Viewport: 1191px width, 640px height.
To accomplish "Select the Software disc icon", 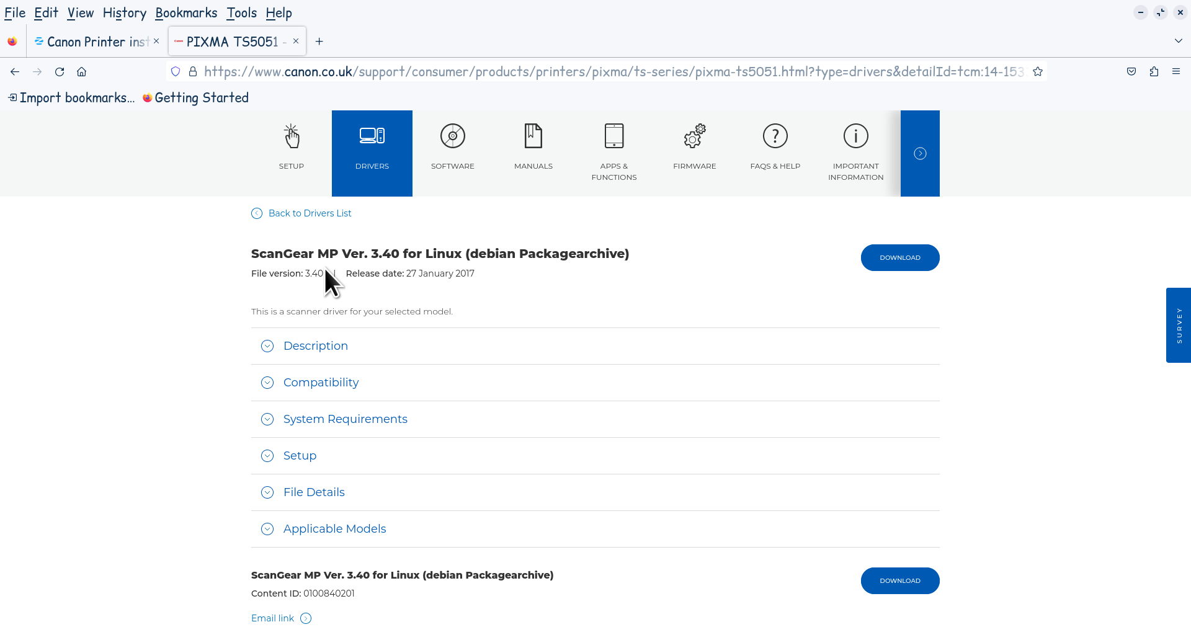I will pyautogui.click(x=452, y=136).
